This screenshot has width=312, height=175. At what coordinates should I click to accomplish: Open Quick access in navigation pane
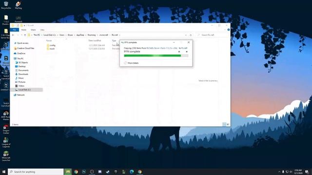(x=23, y=43)
